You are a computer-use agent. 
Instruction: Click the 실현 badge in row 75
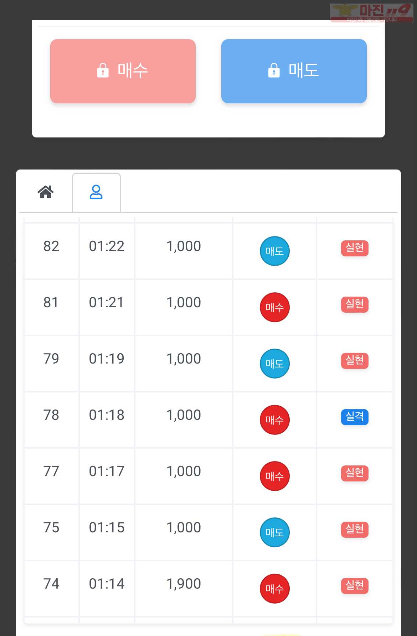click(x=355, y=530)
